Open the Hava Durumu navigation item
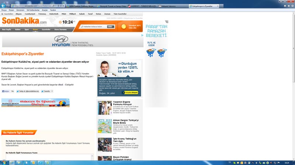Screen dimensions: 295x165 click(60, 30)
